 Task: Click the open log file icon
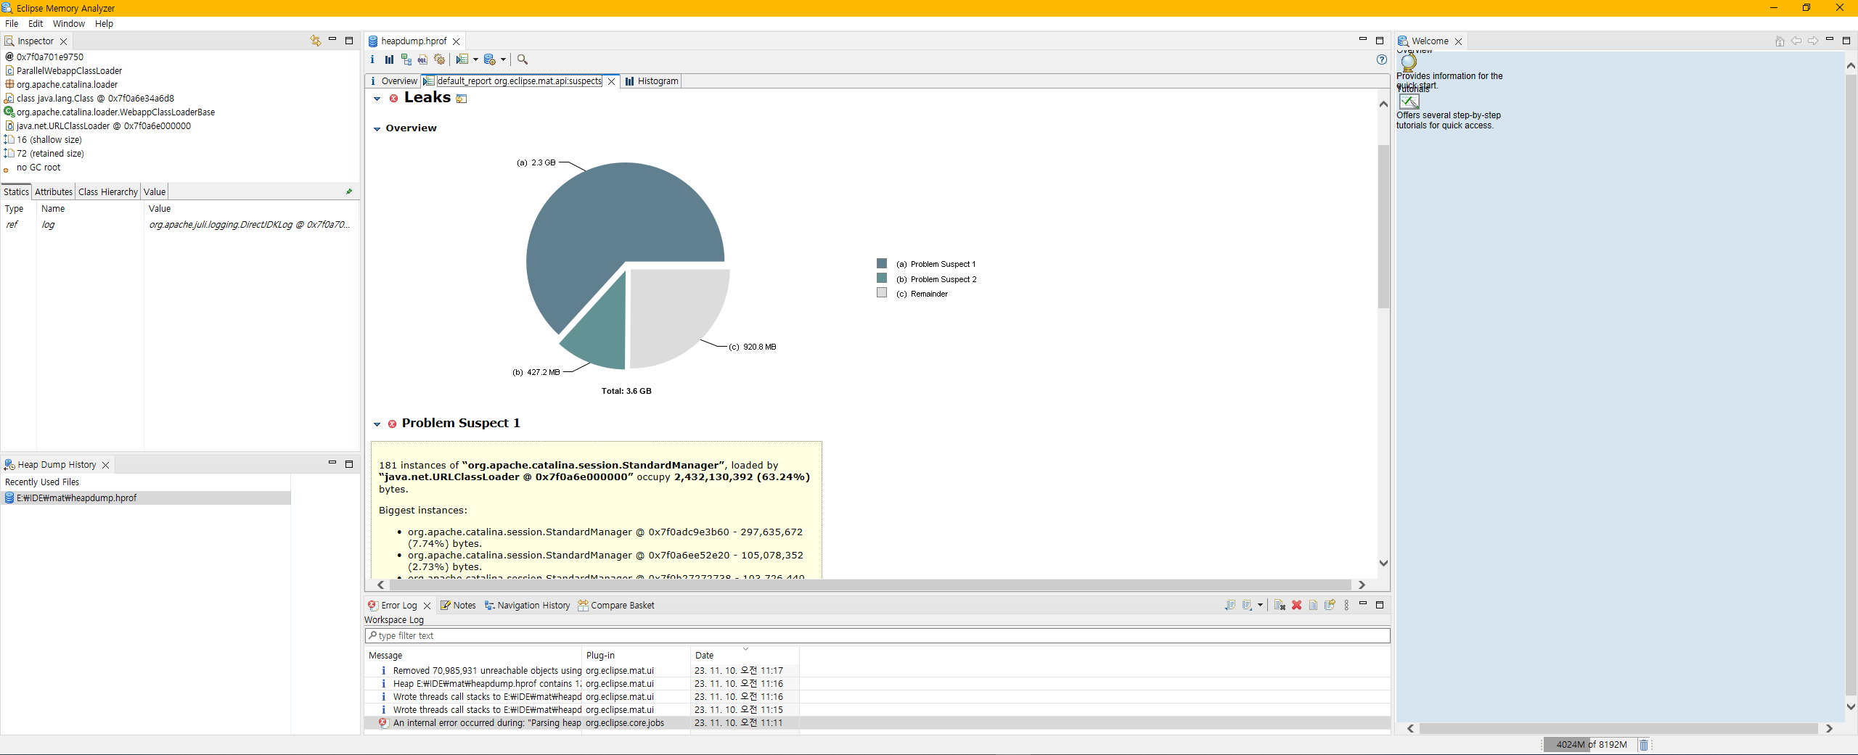pos(1313,605)
